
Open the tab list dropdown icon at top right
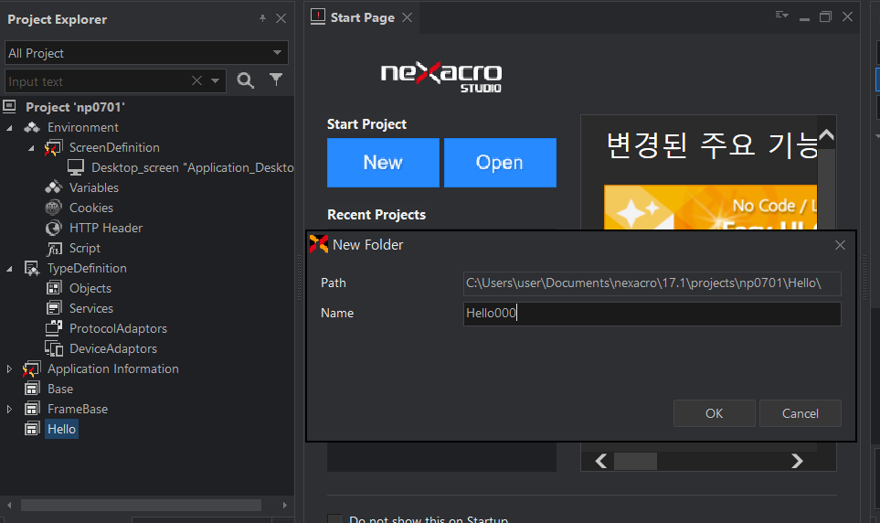click(x=782, y=16)
